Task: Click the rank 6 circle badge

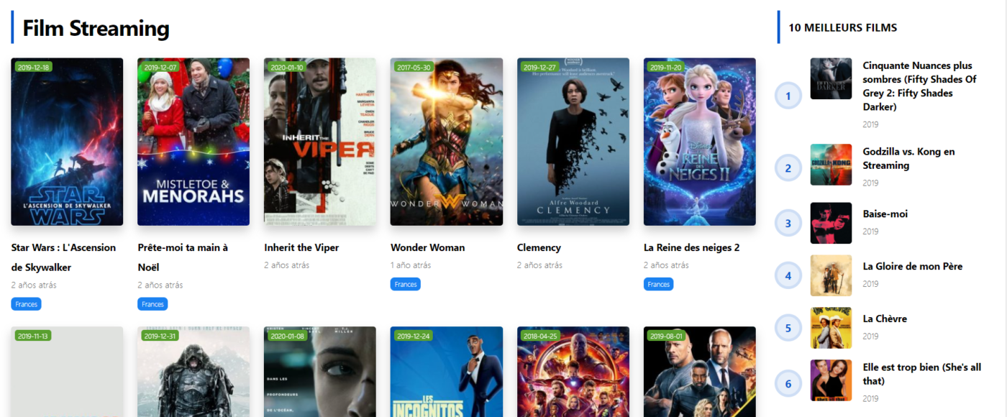Action: click(788, 384)
